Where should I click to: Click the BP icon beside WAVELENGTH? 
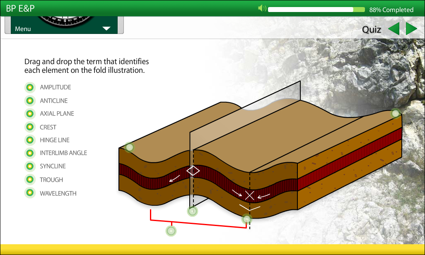tap(30, 193)
